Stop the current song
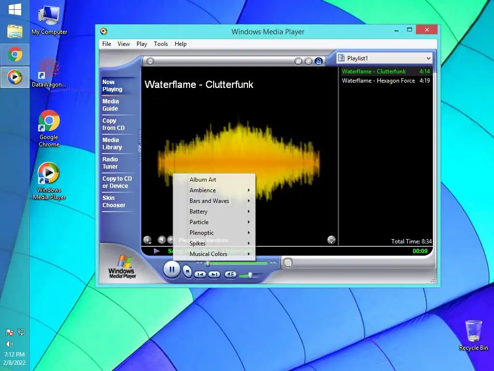The image size is (494, 371). (x=188, y=271)
